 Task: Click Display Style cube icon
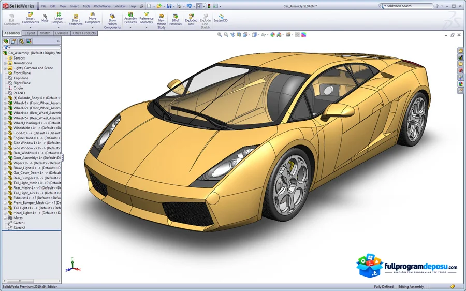254,35
